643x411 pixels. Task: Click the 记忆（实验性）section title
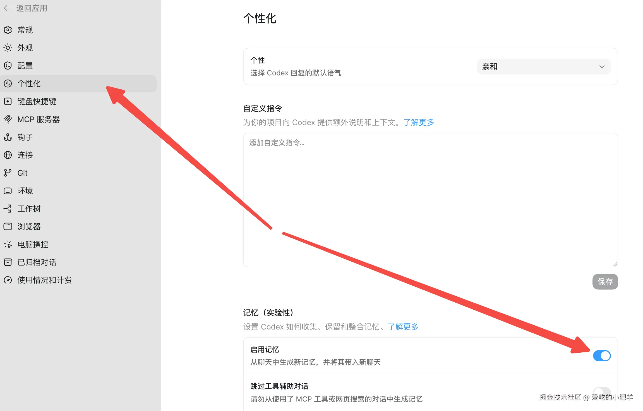[x=268, y=313]
